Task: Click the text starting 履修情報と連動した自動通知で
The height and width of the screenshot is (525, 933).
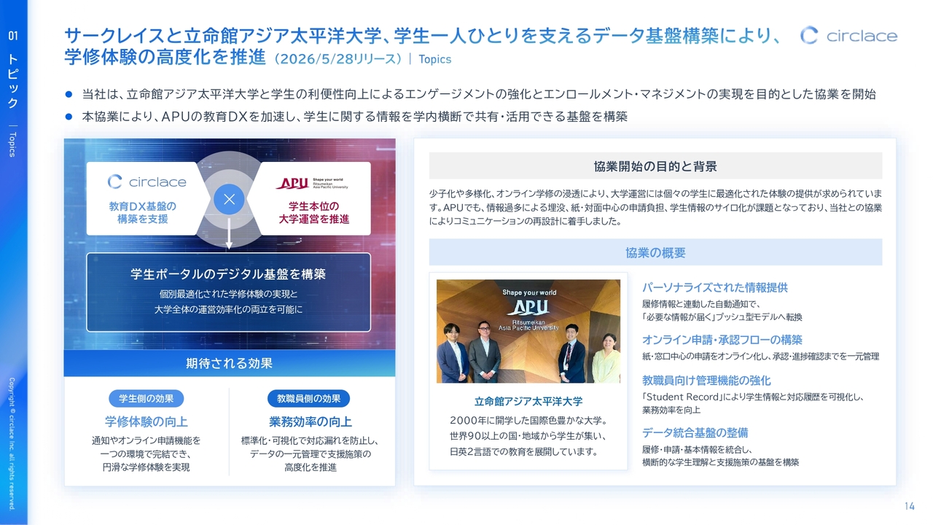Action: (x=722, y=311)
